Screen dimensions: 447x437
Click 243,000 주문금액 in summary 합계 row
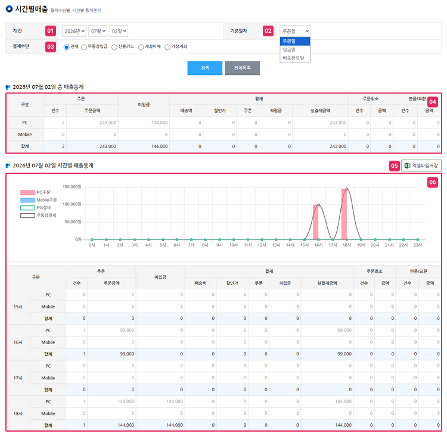coord(108,146)
